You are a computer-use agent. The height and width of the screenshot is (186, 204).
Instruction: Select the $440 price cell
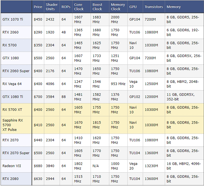coord(38,140)
